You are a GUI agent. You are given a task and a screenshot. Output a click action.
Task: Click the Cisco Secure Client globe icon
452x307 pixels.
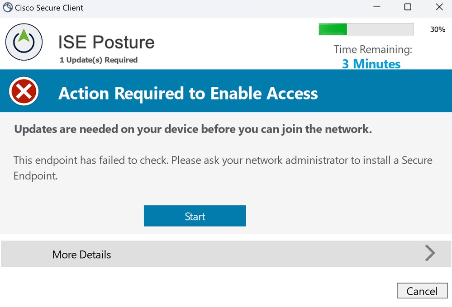(8, 7)
